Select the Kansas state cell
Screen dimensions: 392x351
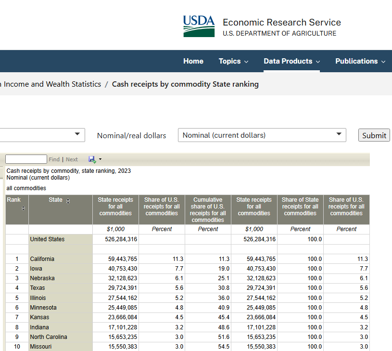[x=61, y=317]
